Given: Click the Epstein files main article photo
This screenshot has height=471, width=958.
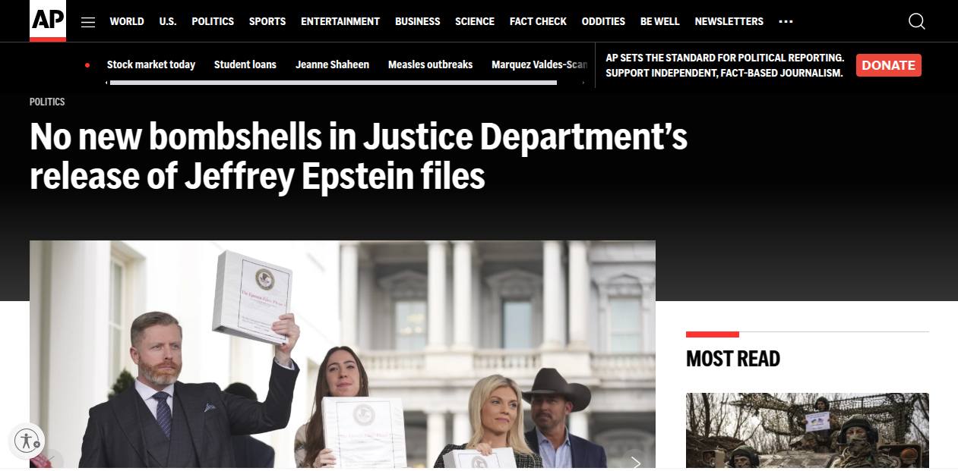Looking at the screenshot, I should (342, 353).
